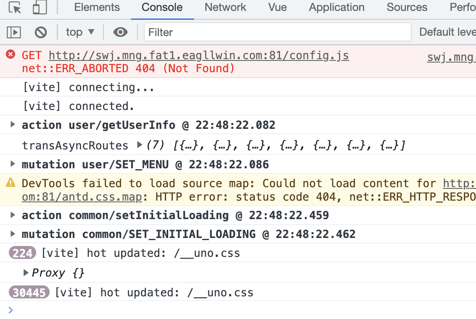
Task: Expand the mutation user/SET_MENU entry
Action: [x=13, y=164]
